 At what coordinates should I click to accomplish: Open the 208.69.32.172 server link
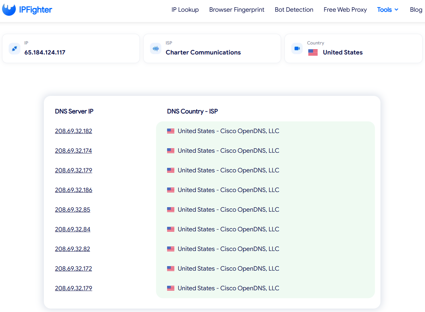coord(74,269)
